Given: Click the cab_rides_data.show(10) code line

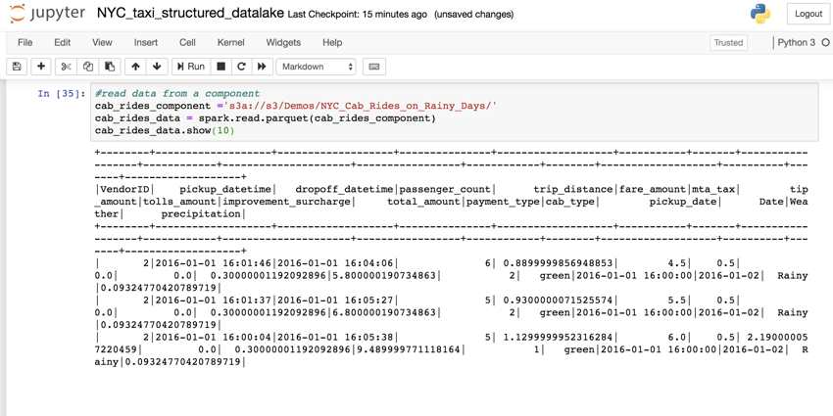Looking at the screenshot, I should pyautogui.click(x=165, y=130).
